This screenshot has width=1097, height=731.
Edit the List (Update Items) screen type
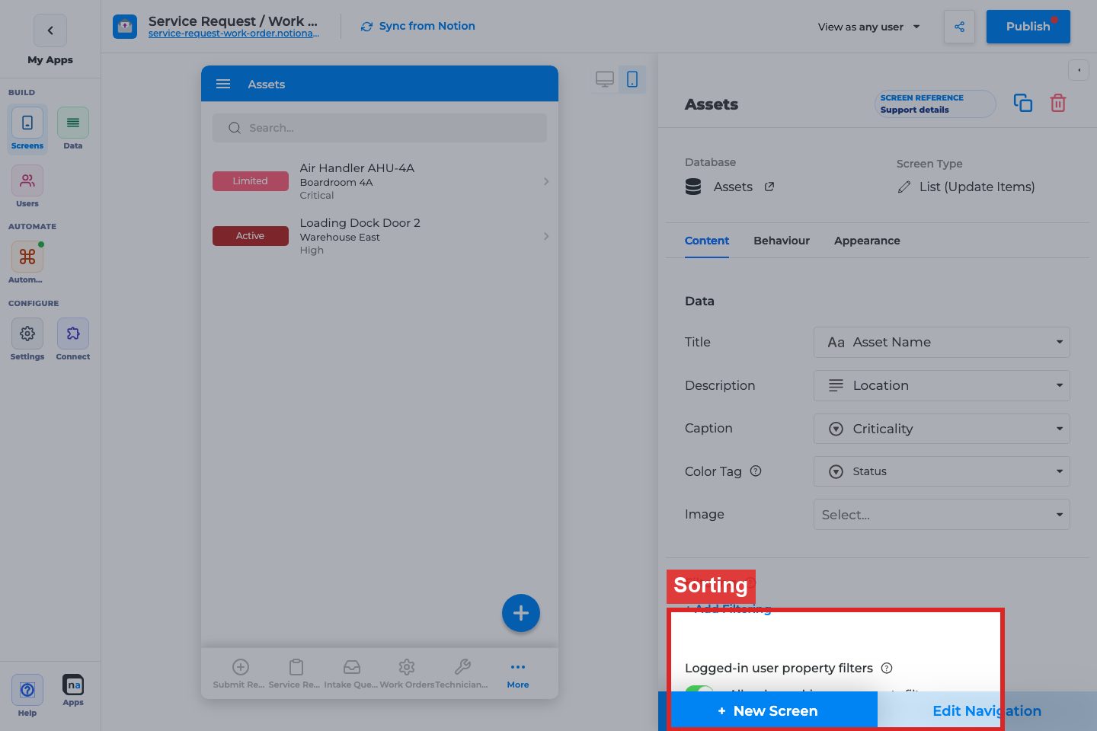tap(966, 187)
